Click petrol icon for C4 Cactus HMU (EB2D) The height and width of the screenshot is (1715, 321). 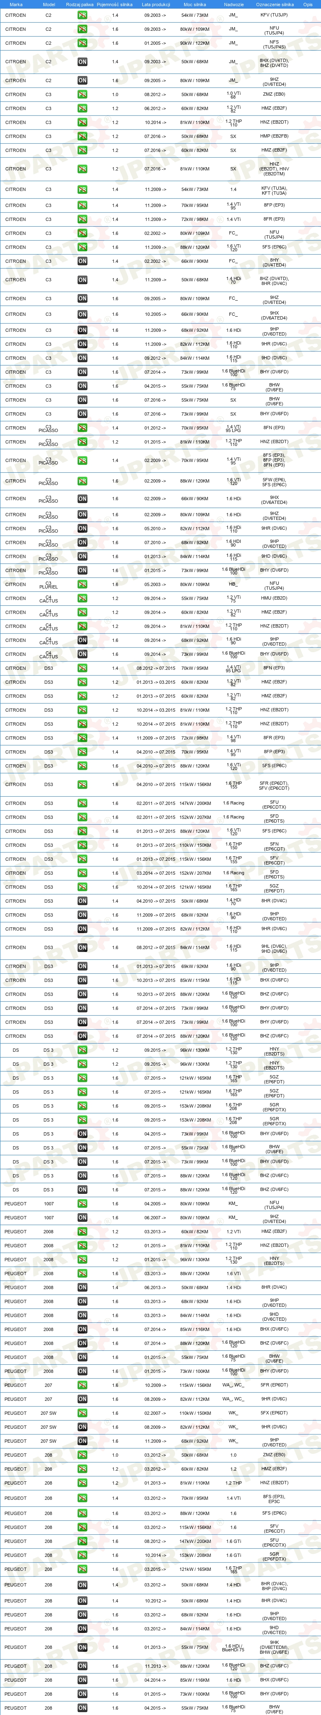click(82, 598)
